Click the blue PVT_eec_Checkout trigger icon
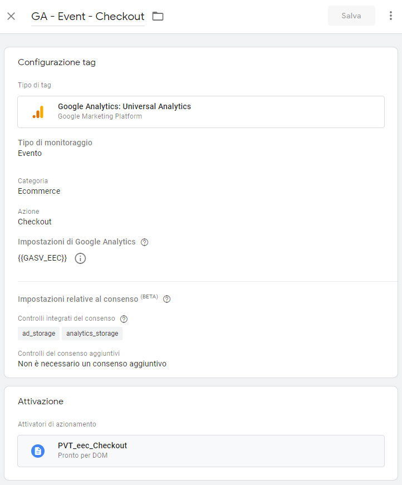 (38, 451)
